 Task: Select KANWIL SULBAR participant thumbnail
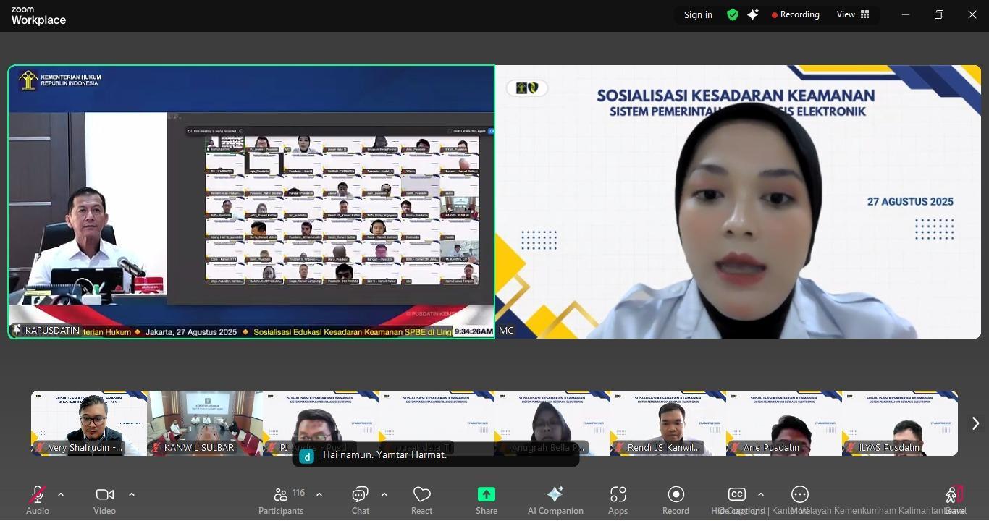coord(205,423)
